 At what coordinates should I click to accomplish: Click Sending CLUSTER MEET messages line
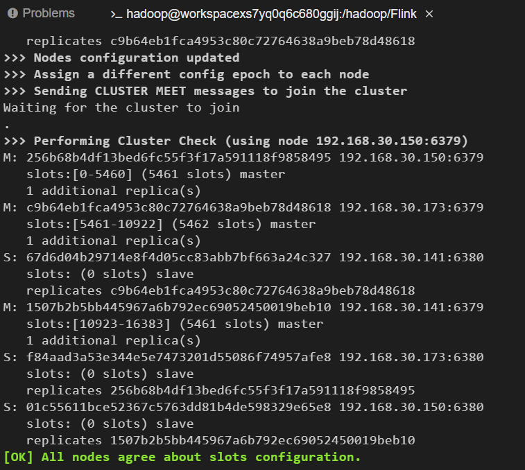tap(205, 91)
